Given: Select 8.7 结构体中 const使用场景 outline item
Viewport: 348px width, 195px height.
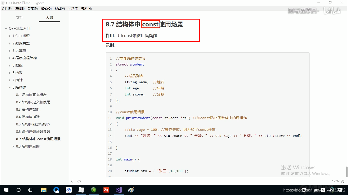Looking at the screenshot, I should (x=38, y=139).
